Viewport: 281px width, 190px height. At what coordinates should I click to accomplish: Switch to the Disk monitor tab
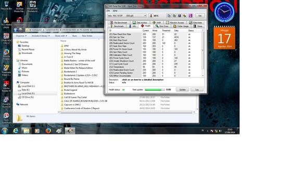coord(140,22)
